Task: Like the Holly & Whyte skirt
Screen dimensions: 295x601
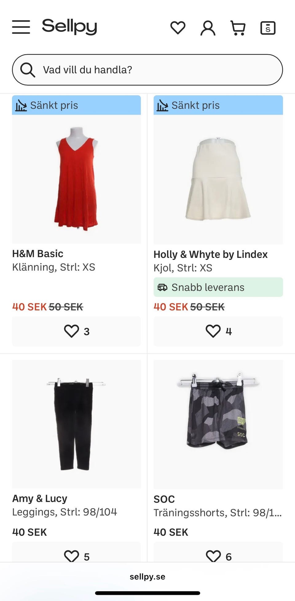Action: click(218, 331)
